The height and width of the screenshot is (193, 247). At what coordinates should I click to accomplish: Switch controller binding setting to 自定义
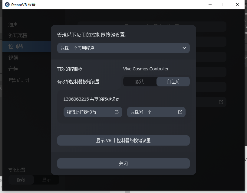(x=173, y=82)
